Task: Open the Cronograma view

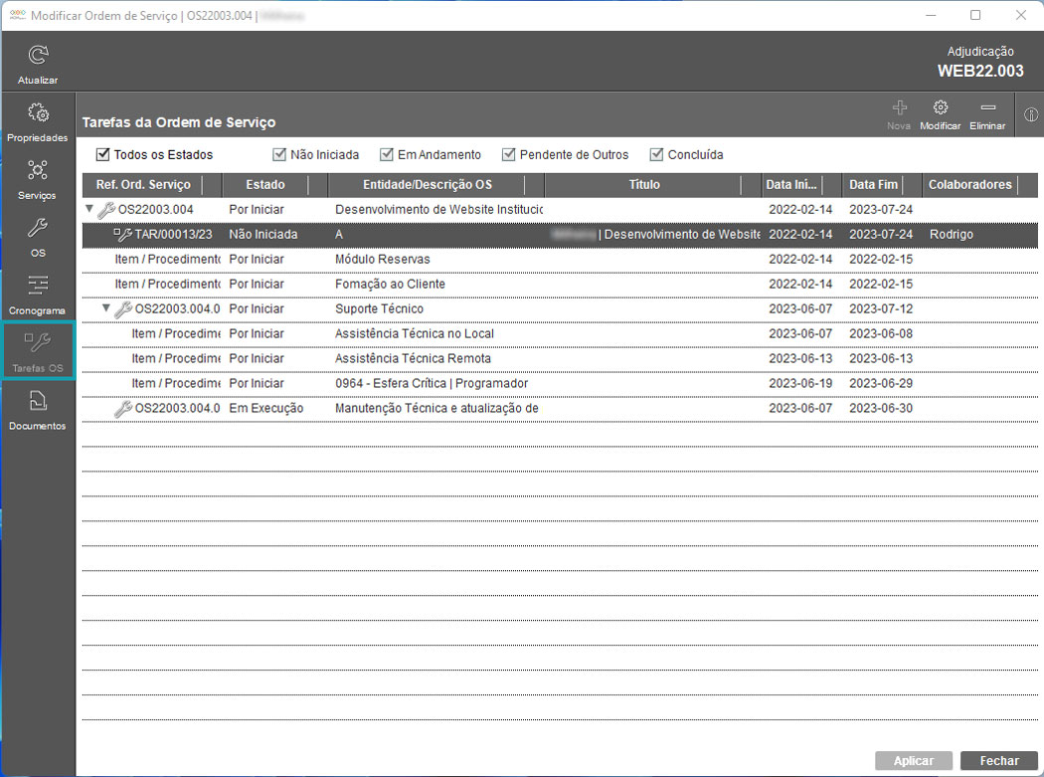Action: (x=38, y=287)
